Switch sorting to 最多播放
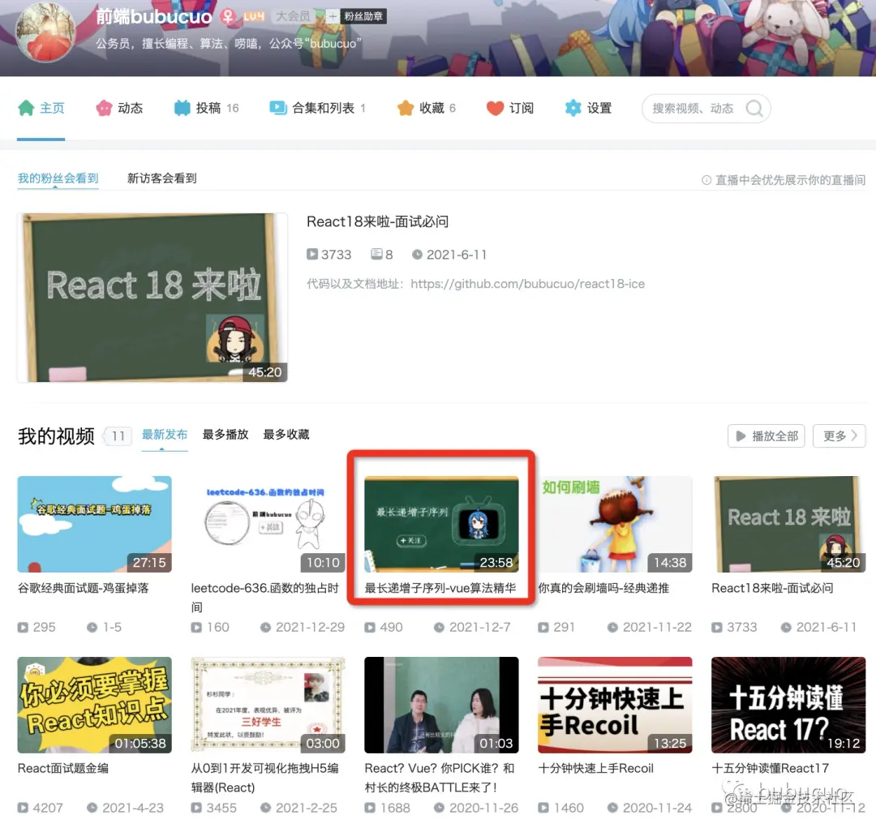This screenshot has width=876, height=828. coord(225,434)
